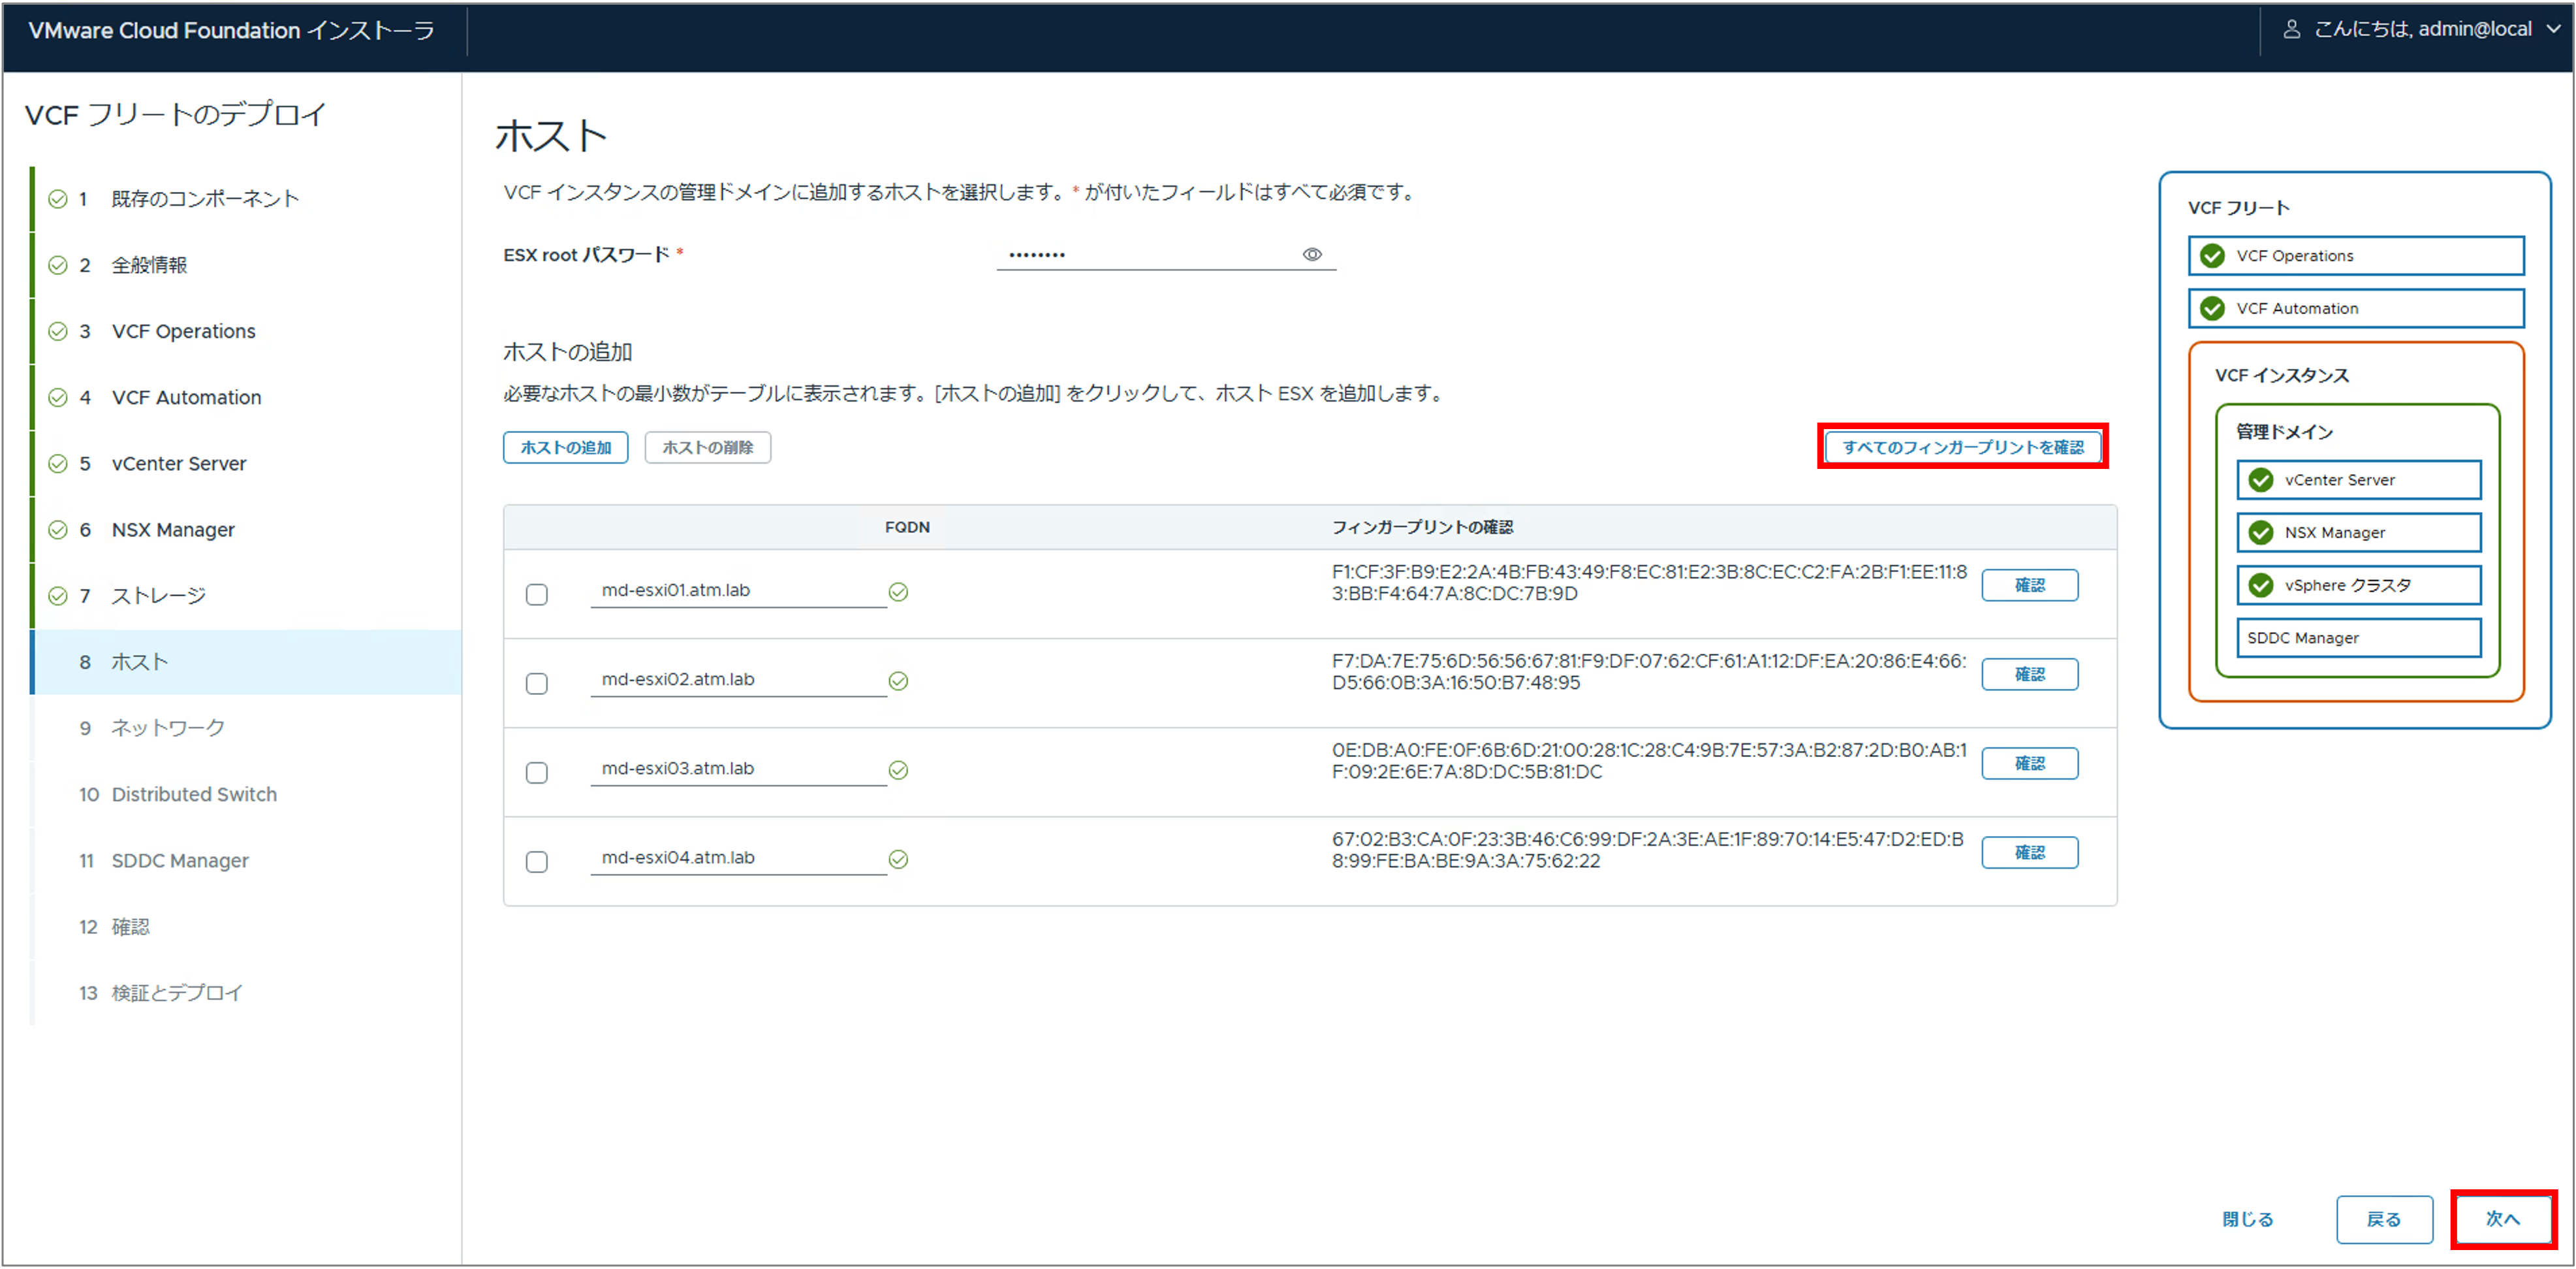Edit the md-esxi04.atm.lab FQDN field
The width and height of the screenshot is (2576, 1269).
738,858
